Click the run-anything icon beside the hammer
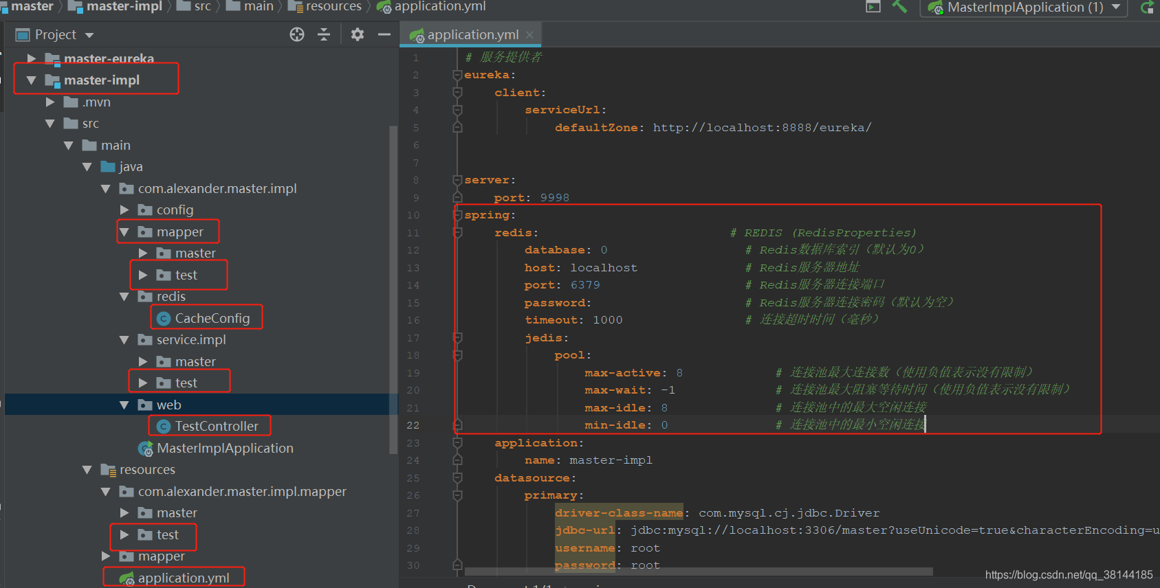The width and height of the screenshot is (1160, 588). point(873,7)
